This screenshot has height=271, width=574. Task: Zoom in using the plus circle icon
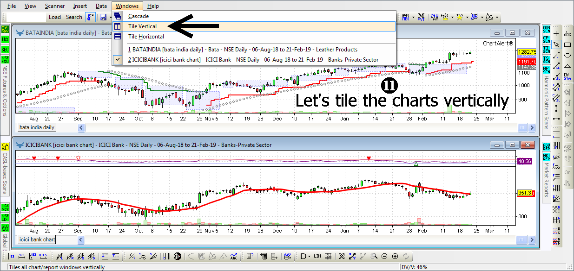[395, 256]
